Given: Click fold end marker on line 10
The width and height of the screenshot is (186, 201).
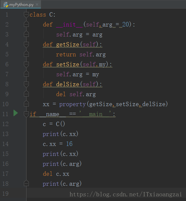Looking at the screenshot, I should click(x=26, y=103).
